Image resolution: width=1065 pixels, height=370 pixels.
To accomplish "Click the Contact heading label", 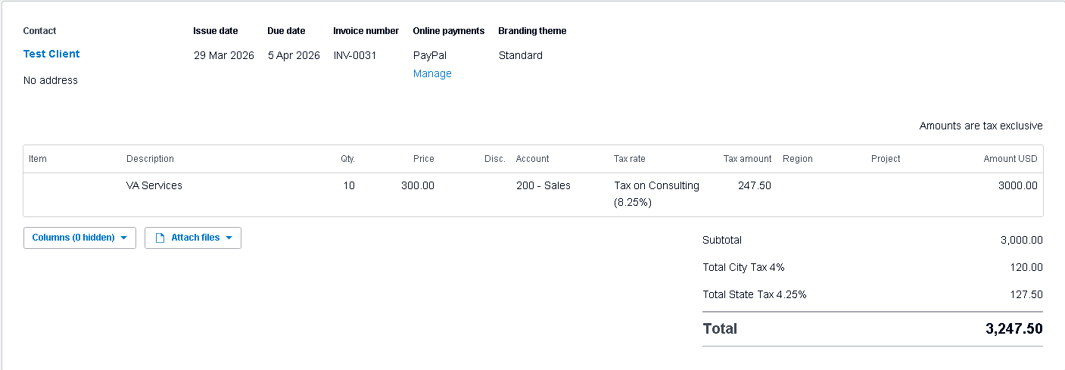I will click(x=40, y=31).
